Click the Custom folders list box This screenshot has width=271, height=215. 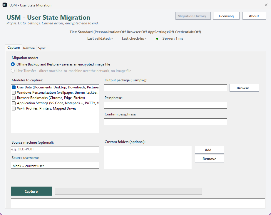pos(148,157)
